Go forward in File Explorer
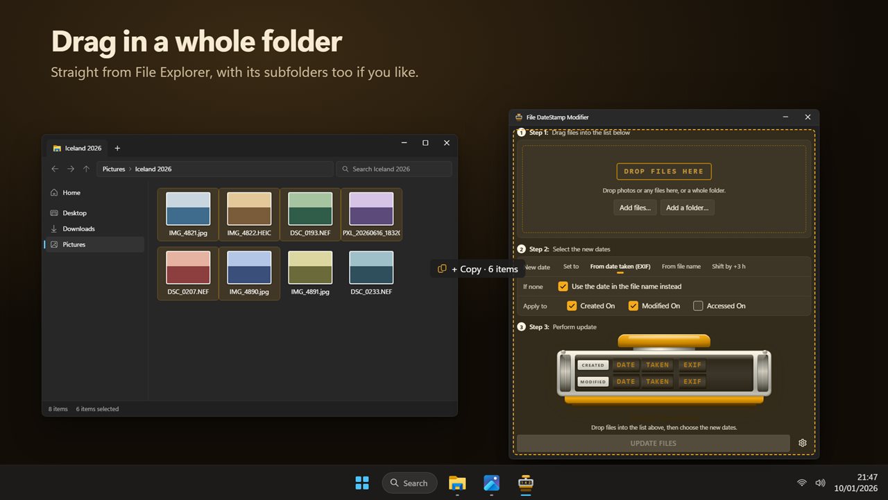 [x=71, y=169]
